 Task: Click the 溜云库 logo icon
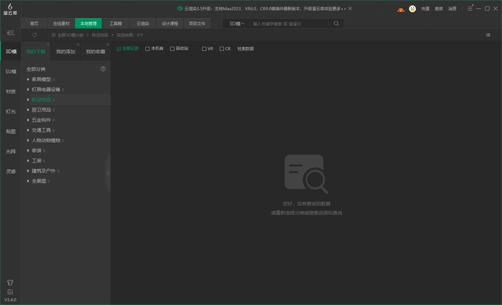coord(10,9)
